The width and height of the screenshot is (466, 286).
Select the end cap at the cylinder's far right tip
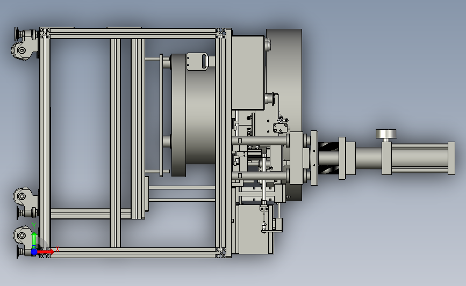pyautogui.click(x=451, y=158)
